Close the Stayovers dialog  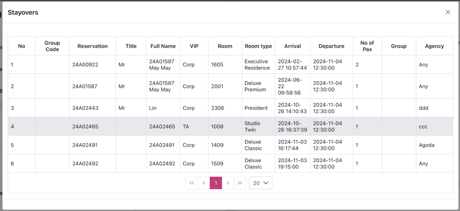(447, 13)
